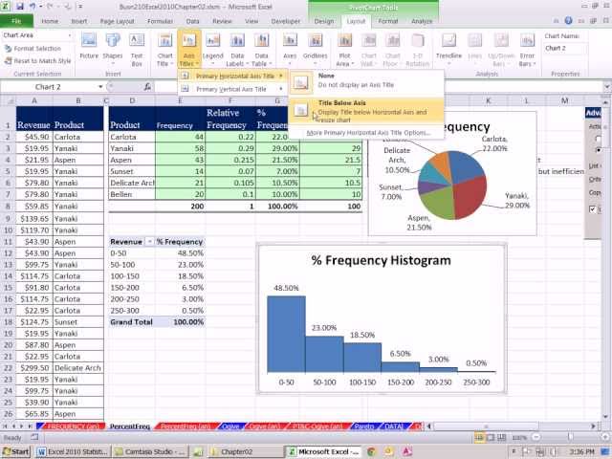612x459 pixels.
Task: Switch to the Data tab
Action: [x=193, y=21]
